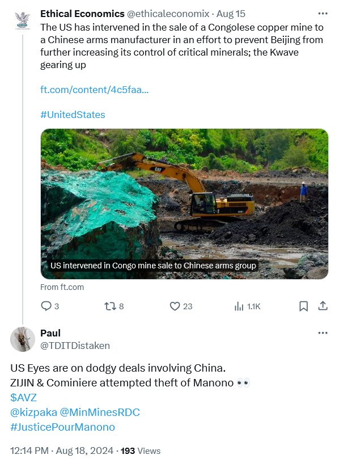Click the share icon on the tweet

(323, 306)
